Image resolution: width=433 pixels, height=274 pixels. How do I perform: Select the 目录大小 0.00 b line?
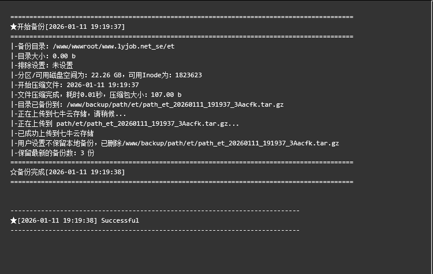click(x=43, y=56)
